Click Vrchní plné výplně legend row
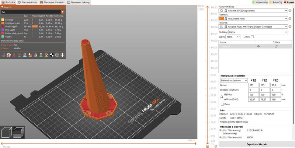The height and width of the screenshot is (148, 295). 32,33
